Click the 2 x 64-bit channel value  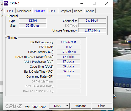pyautogui.click(x=92, y=21)
